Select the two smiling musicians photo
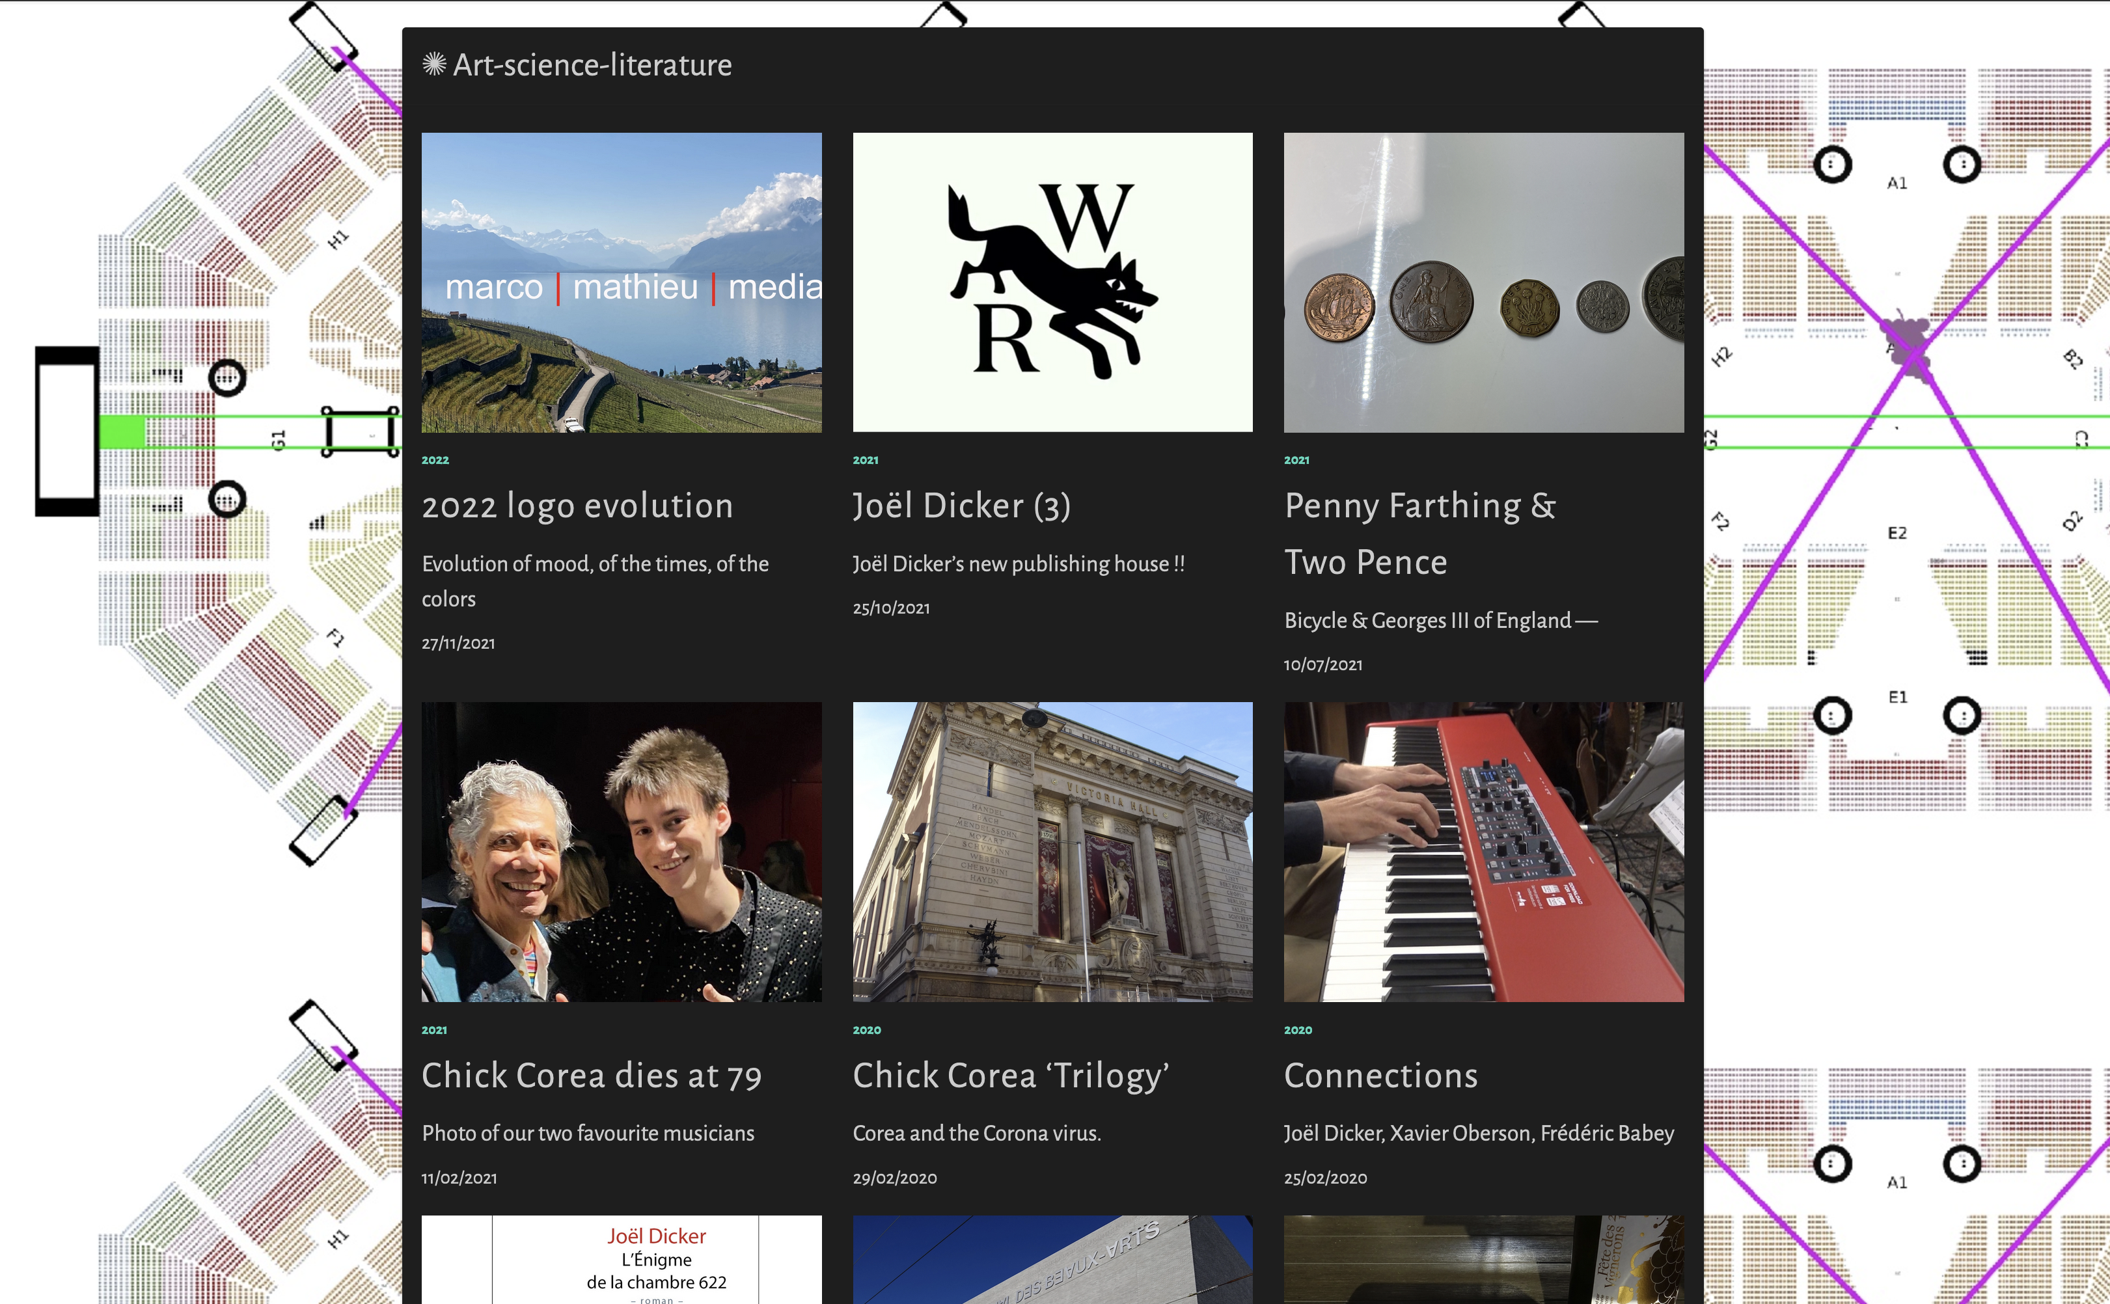 point(621,851)
